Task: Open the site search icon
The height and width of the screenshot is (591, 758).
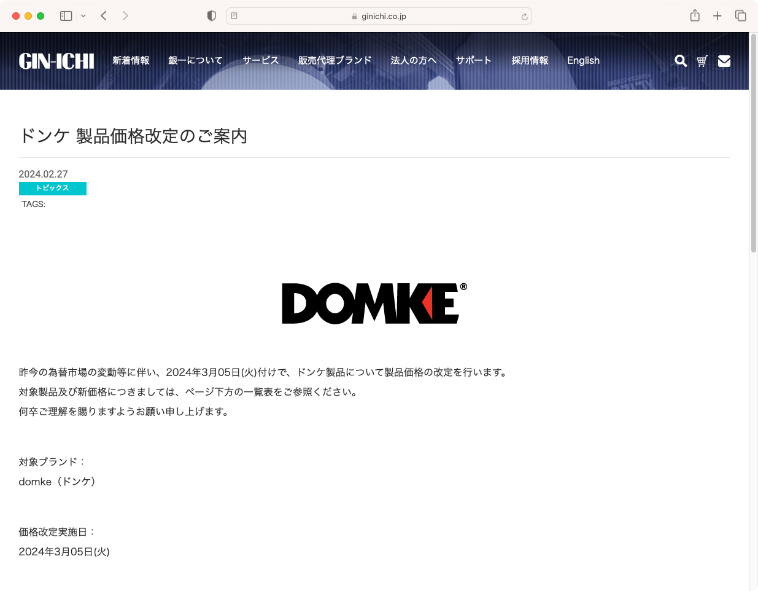Action: [x=680, y=61]
